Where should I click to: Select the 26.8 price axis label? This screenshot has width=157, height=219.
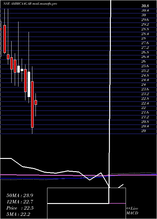[x=145, y=52]
